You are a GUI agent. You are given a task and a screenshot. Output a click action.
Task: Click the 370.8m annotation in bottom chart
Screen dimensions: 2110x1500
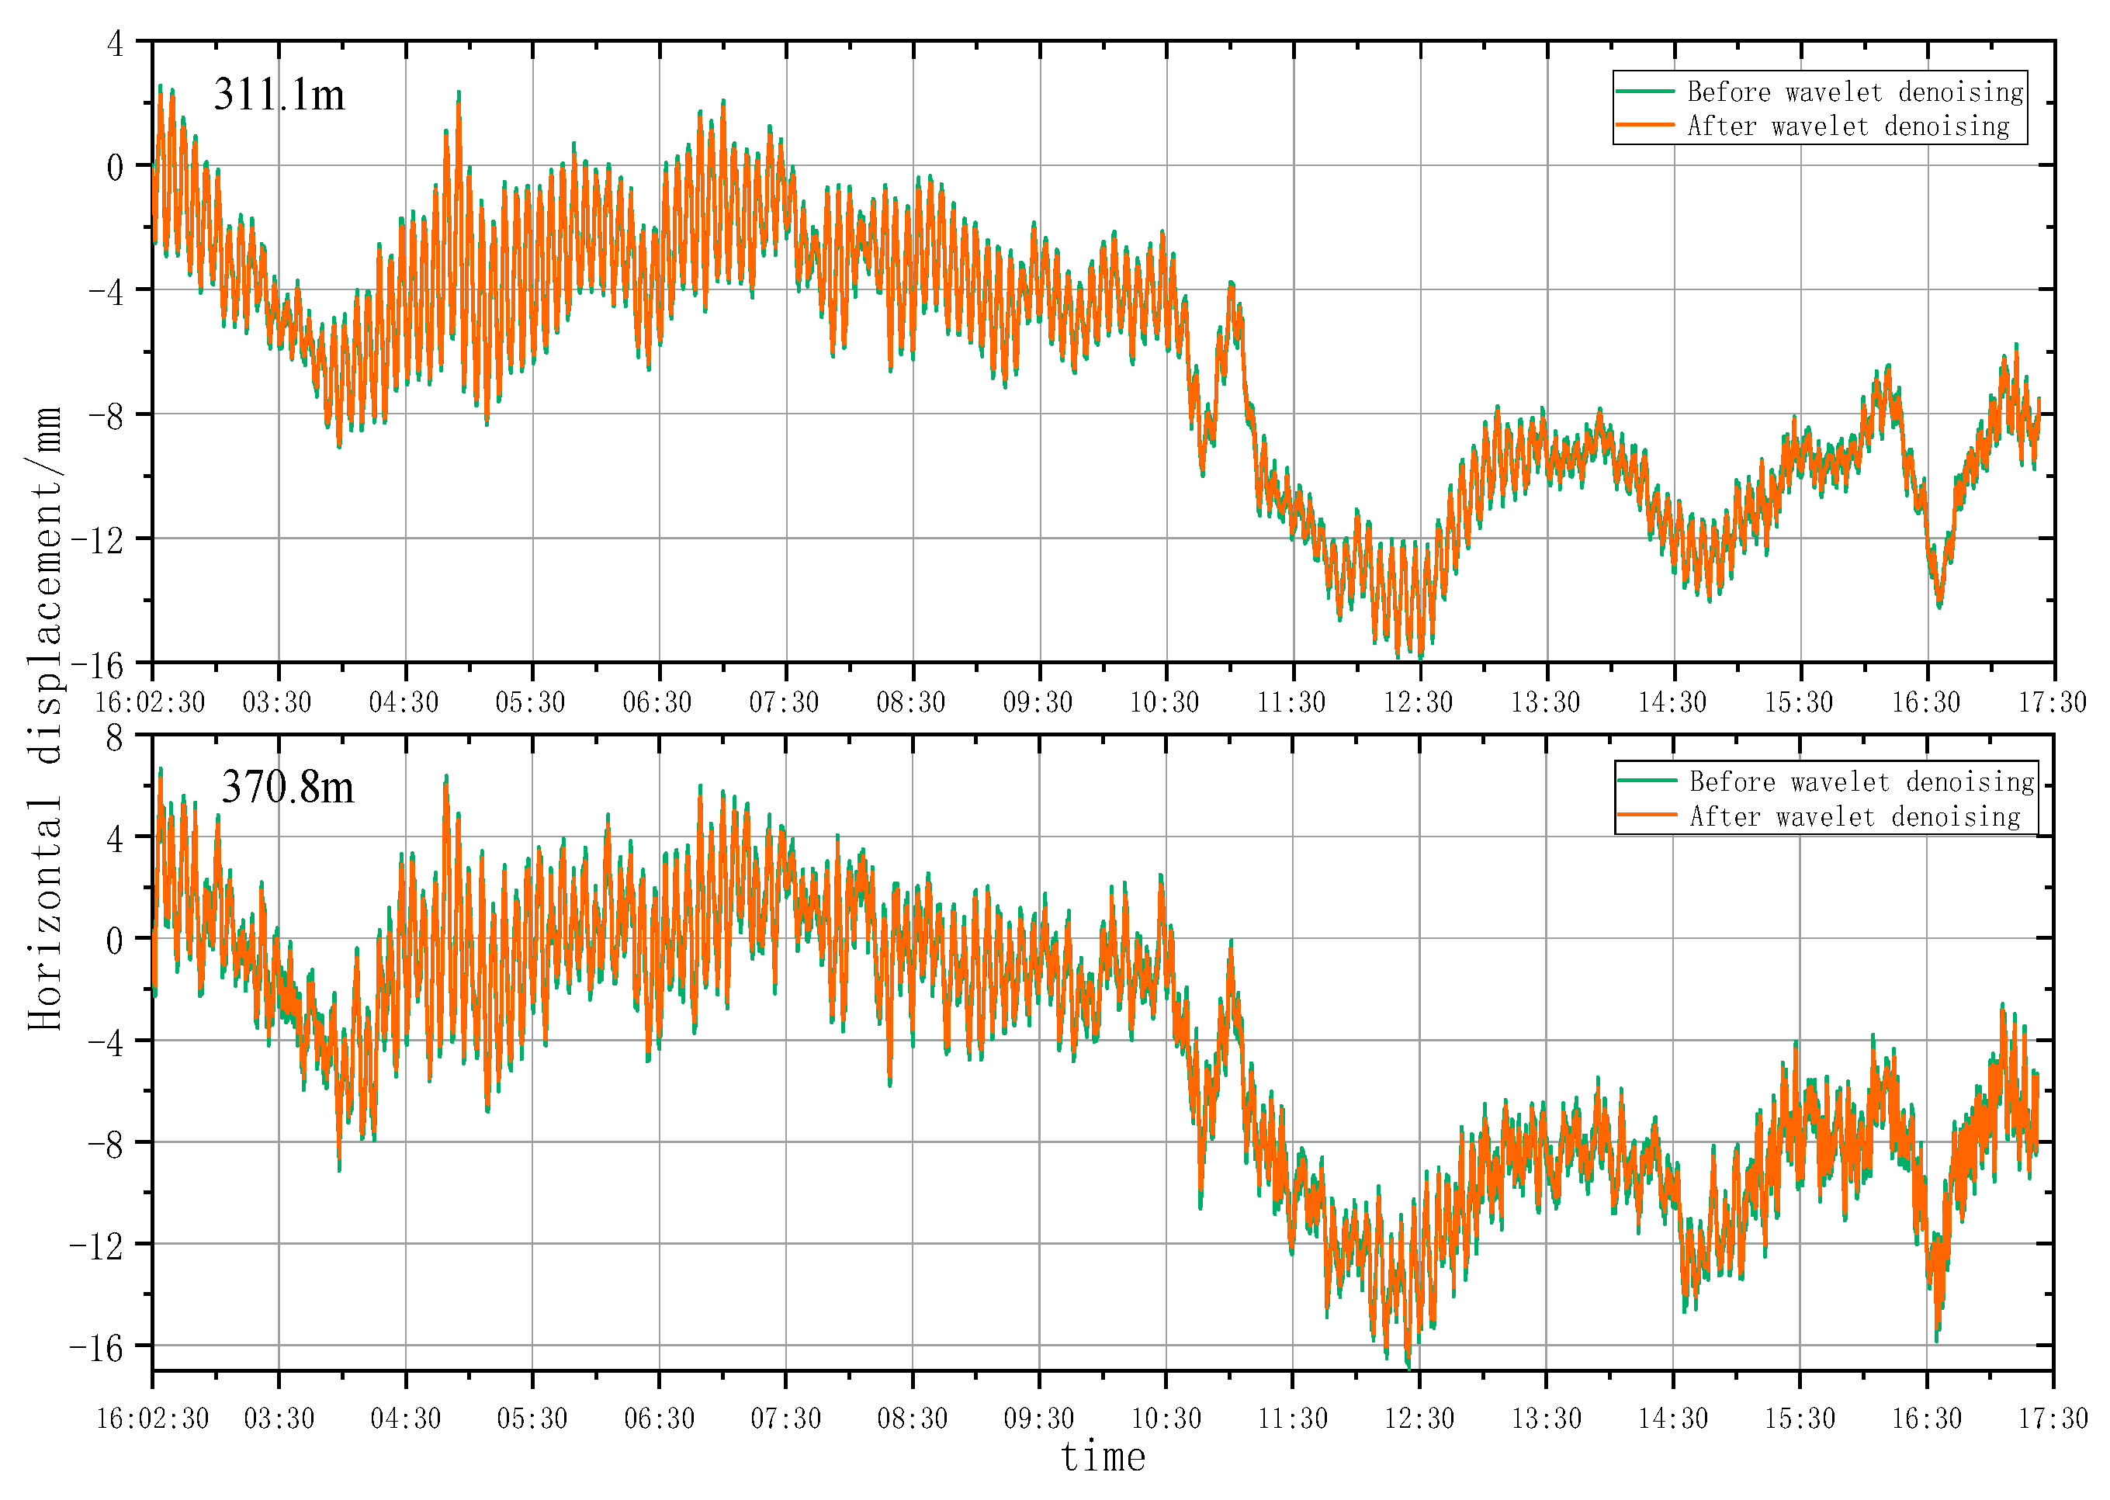click(x=287, y=787)
